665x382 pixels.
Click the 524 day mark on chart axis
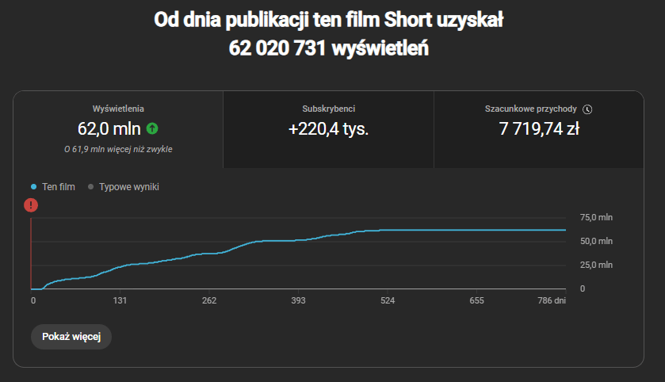(388, 301)
